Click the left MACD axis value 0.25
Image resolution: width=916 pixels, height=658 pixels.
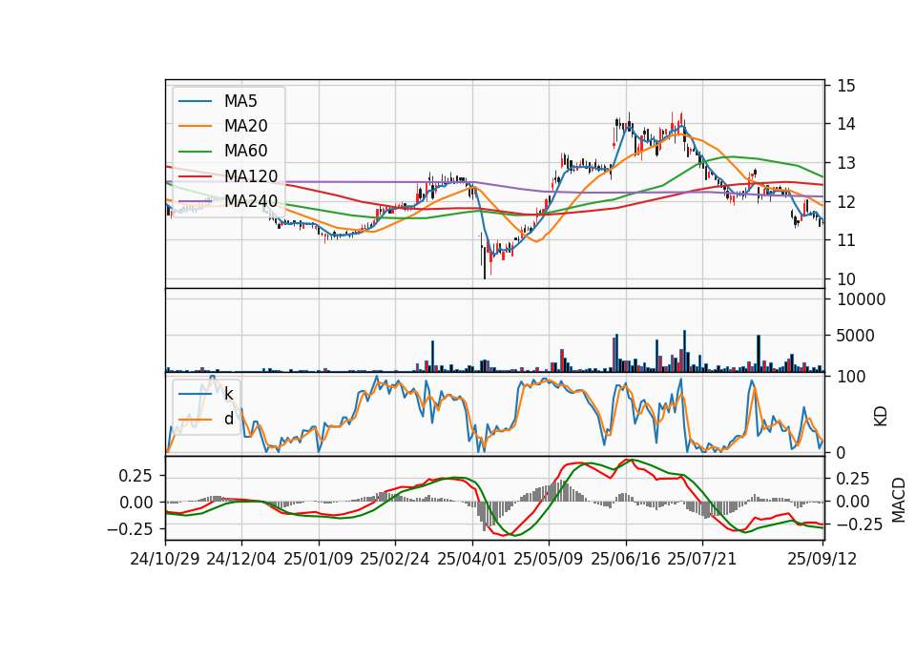point(135,476)
